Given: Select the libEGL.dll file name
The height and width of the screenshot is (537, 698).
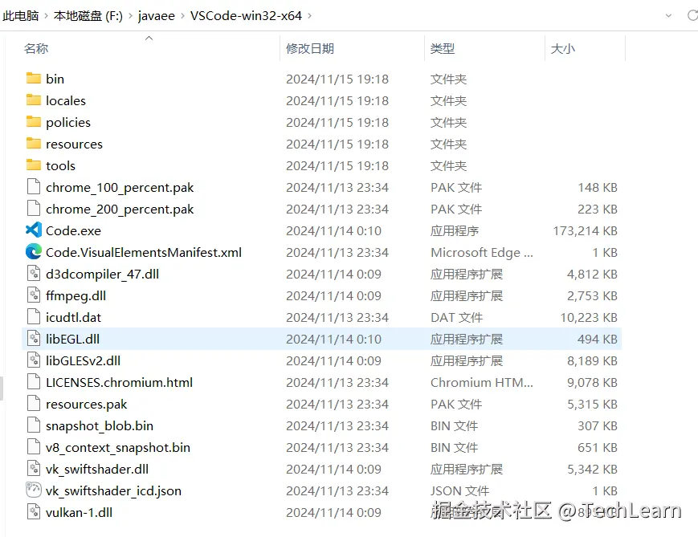Looking at the screenshot, I should (72, 339).
